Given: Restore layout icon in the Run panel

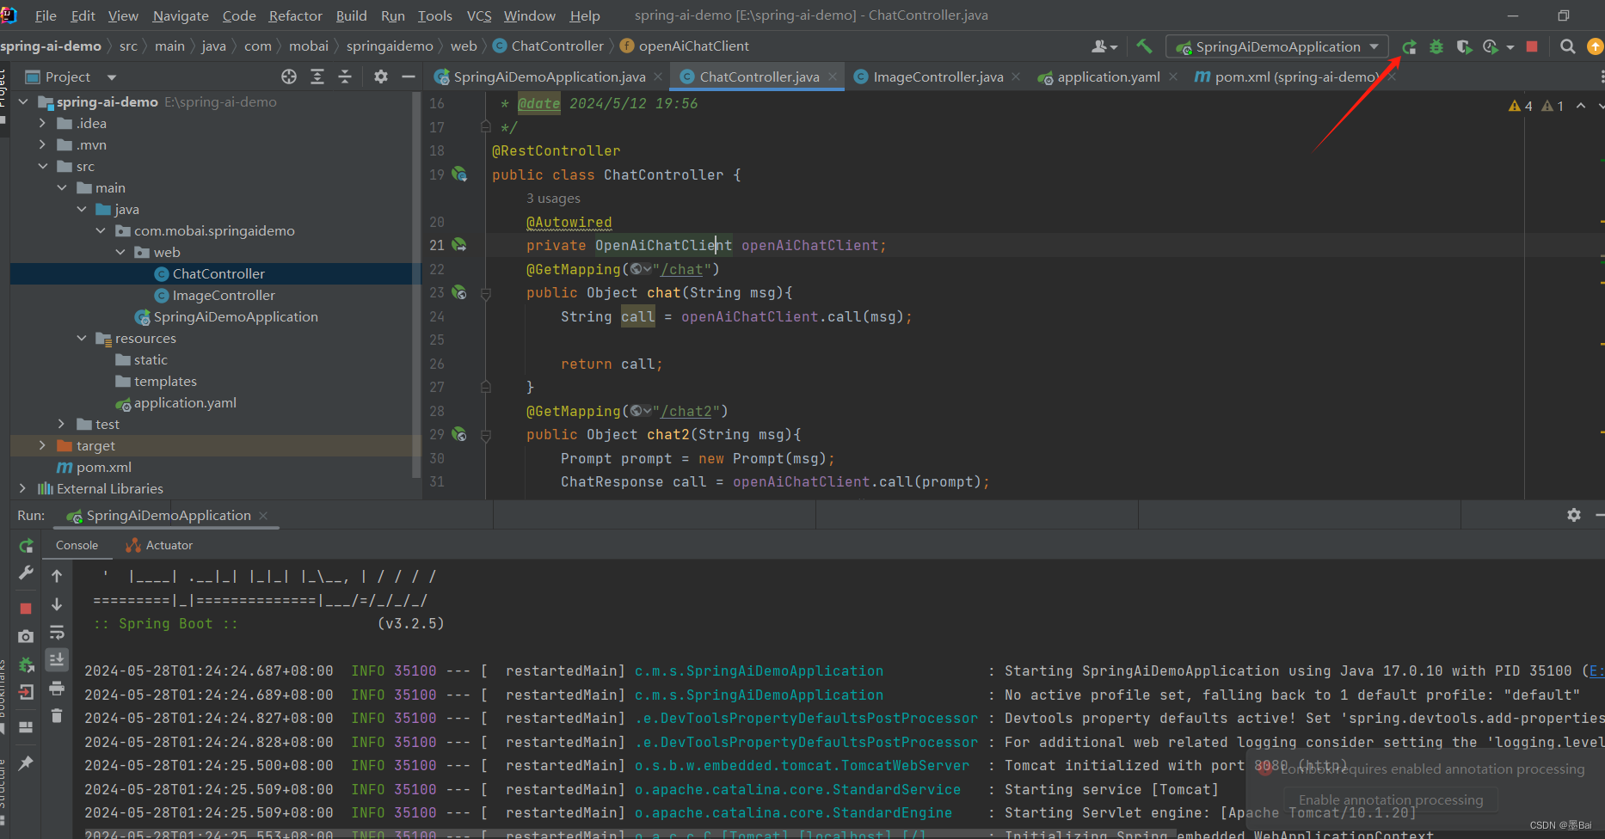Looking at the screenshot, I should pyautogui.click(x=26, y=727).
